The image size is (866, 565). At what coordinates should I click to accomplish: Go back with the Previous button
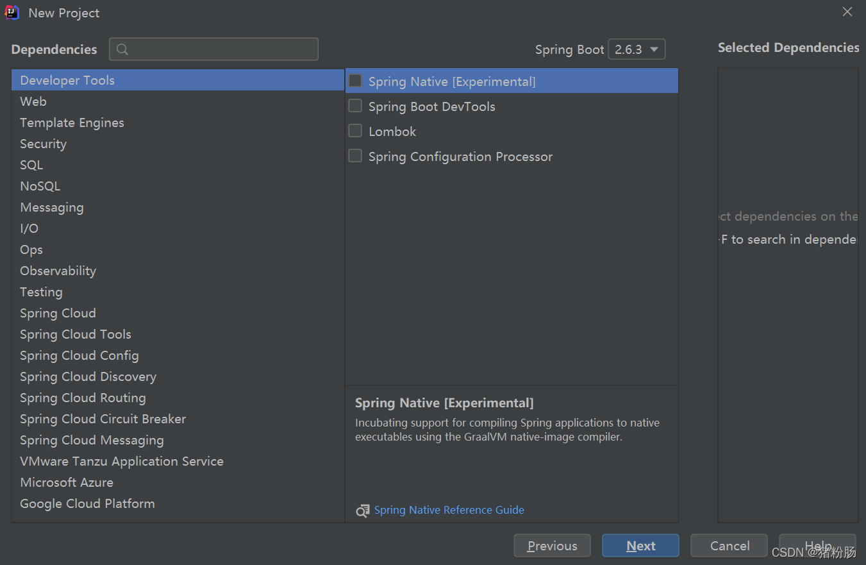pos(552,546)
